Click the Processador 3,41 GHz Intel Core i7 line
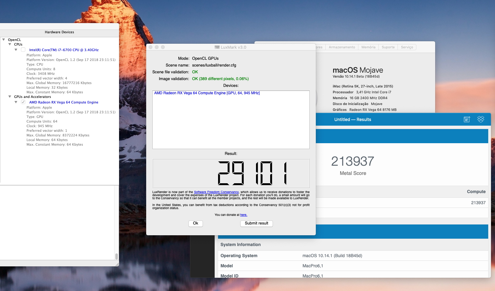The image size is (495, 291). point(362,92)
